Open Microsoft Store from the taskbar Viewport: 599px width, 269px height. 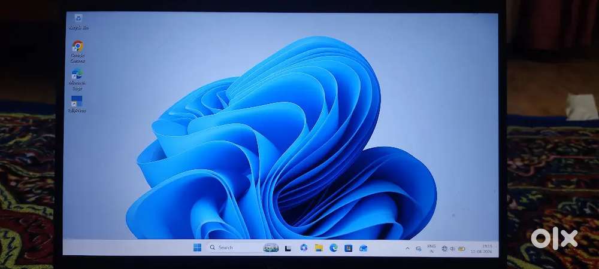click(x=349, y=249)
